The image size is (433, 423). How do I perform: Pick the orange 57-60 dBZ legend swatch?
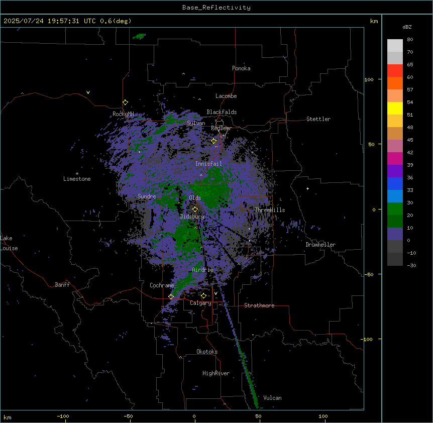tap(395, 83)
